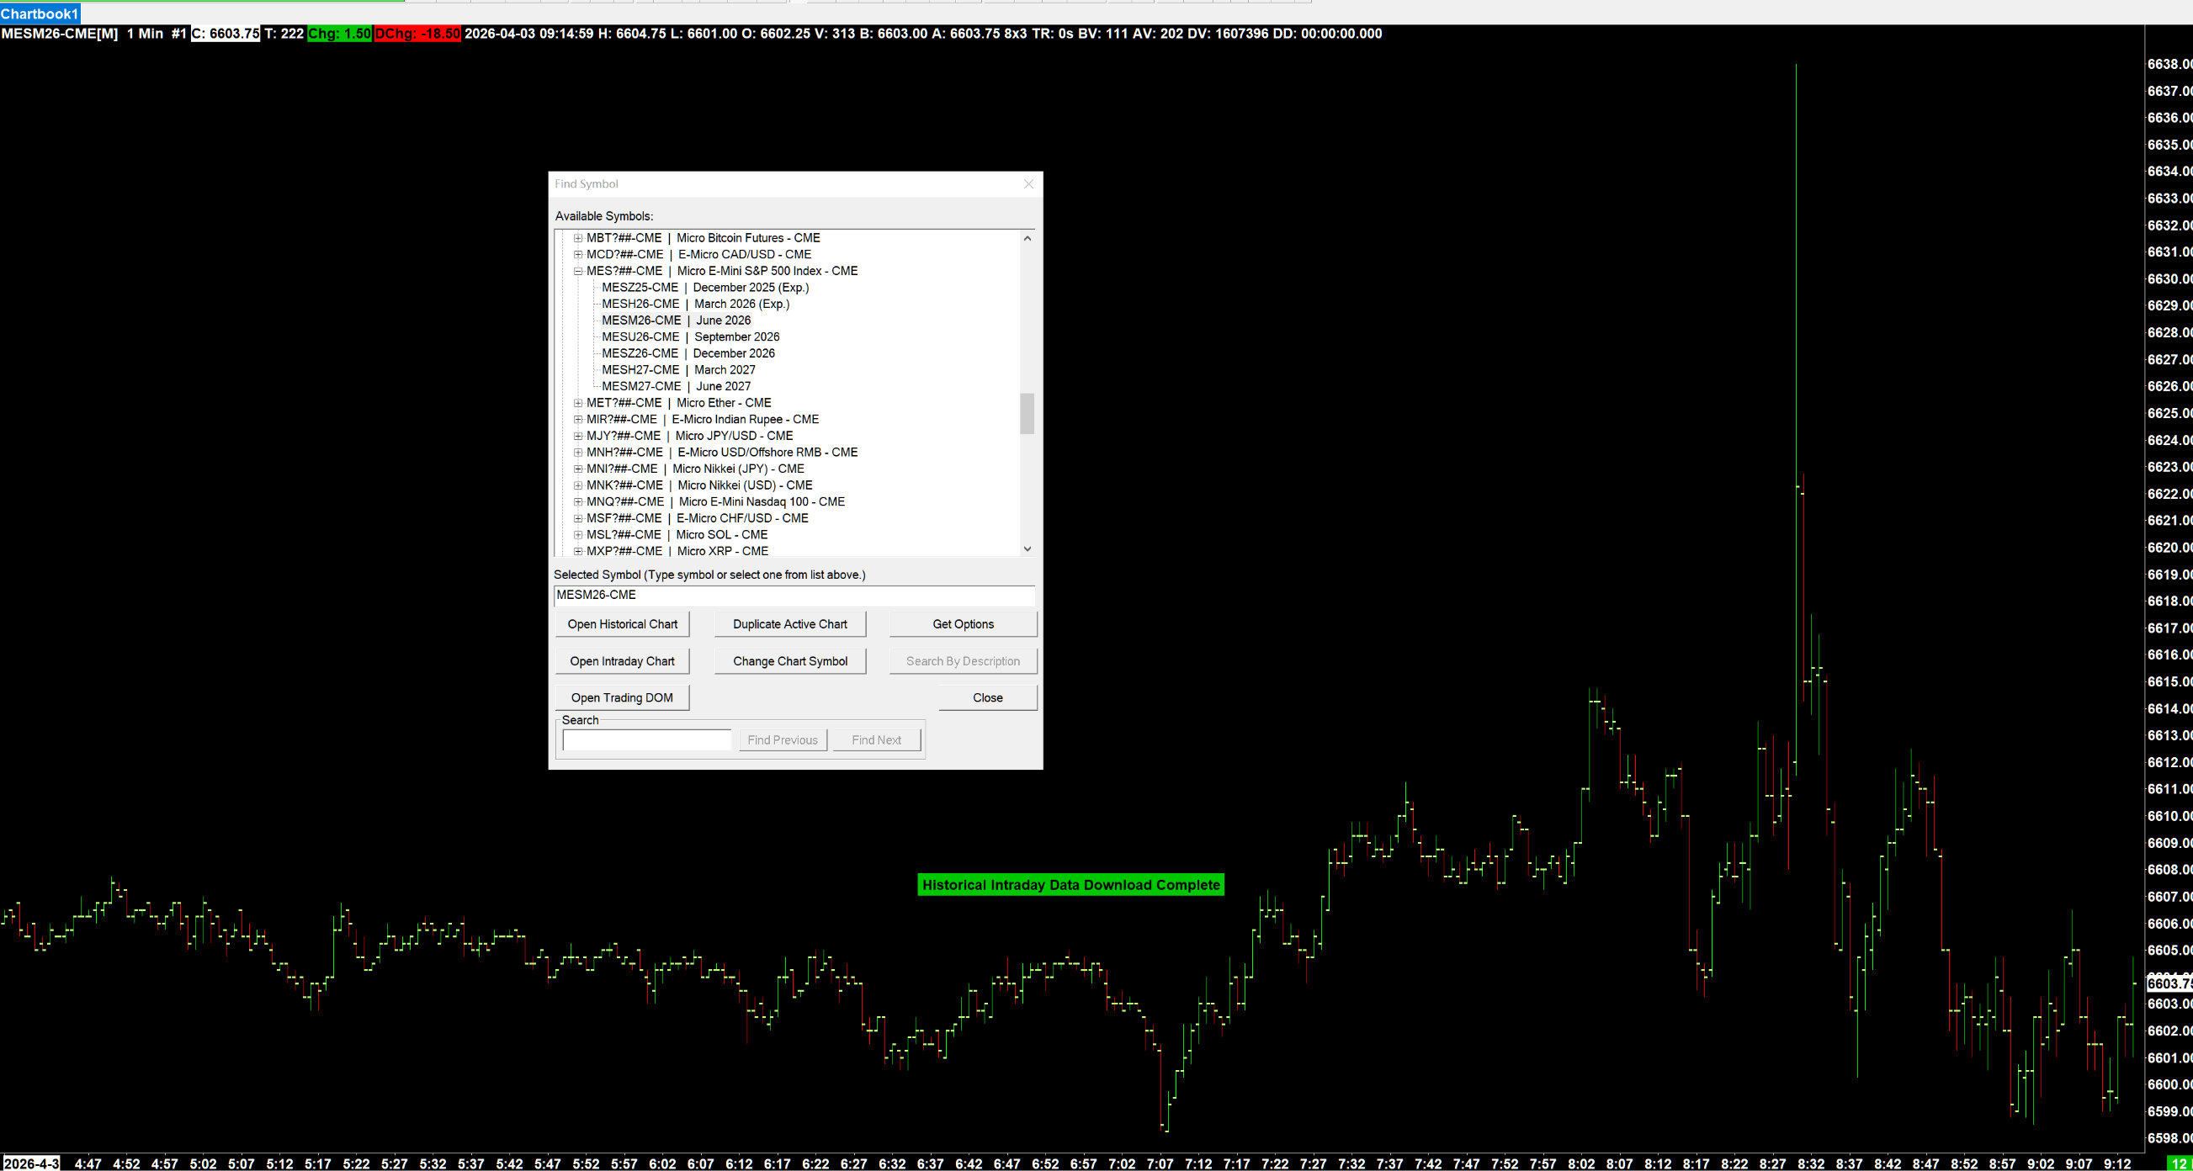The height and width of the screenshot is (1171, 2193).
Task: Select MESZ26-CME December 2026 contract
Action: tap(688, 353)
